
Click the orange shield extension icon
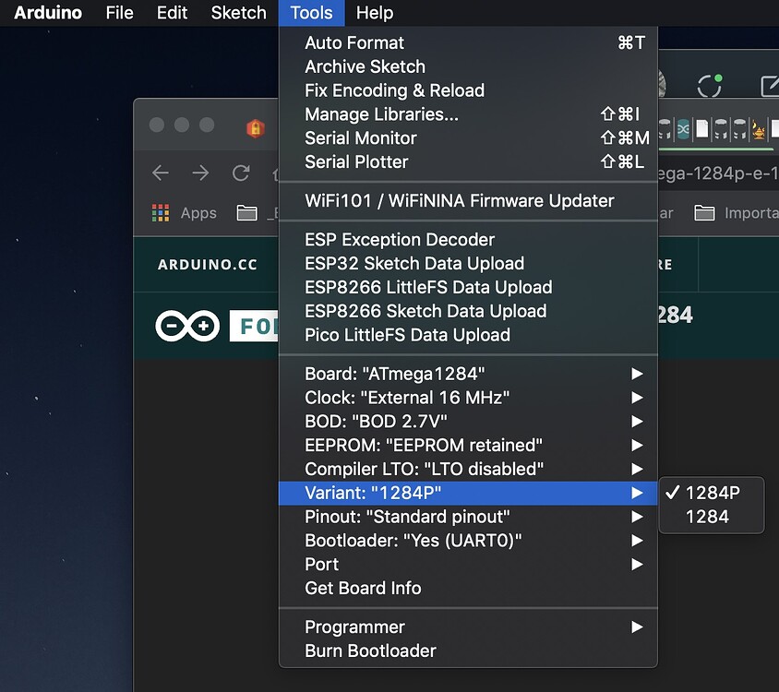[x=256, y=128]
